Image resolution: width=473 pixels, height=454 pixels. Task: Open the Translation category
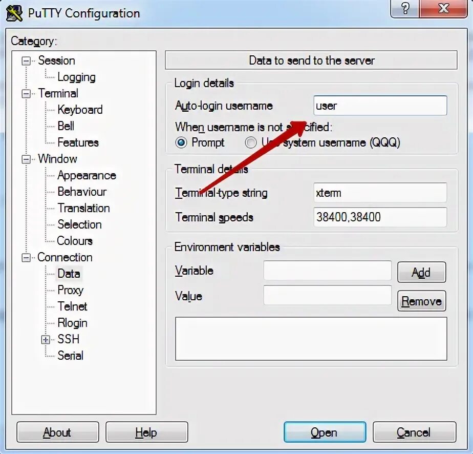coord(83,208)
